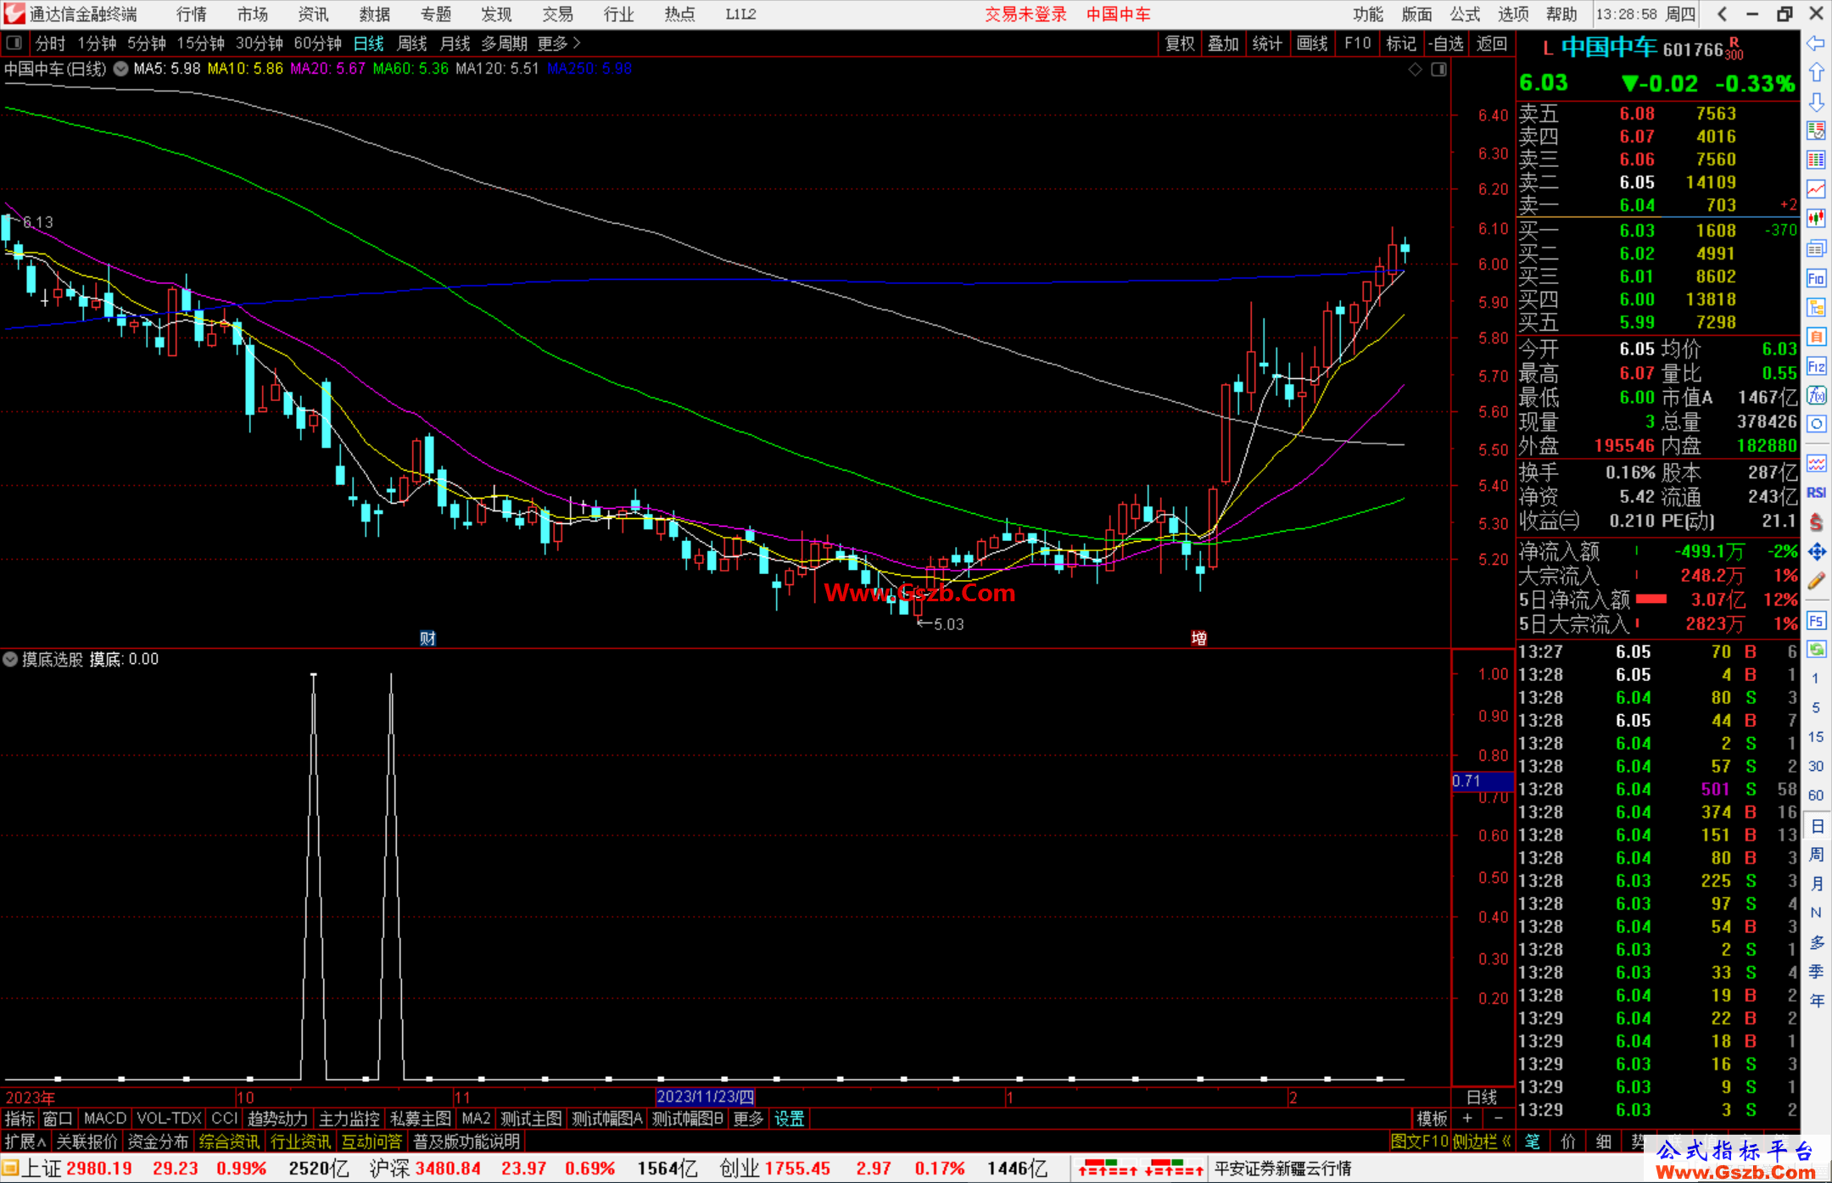Open the 行情 menu
The image size is (1832, 1183).
point(191,14)
